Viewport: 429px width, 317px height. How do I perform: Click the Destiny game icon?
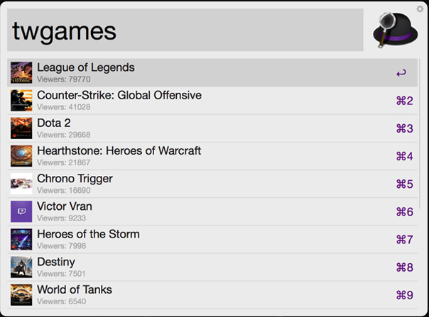(21, 267)
